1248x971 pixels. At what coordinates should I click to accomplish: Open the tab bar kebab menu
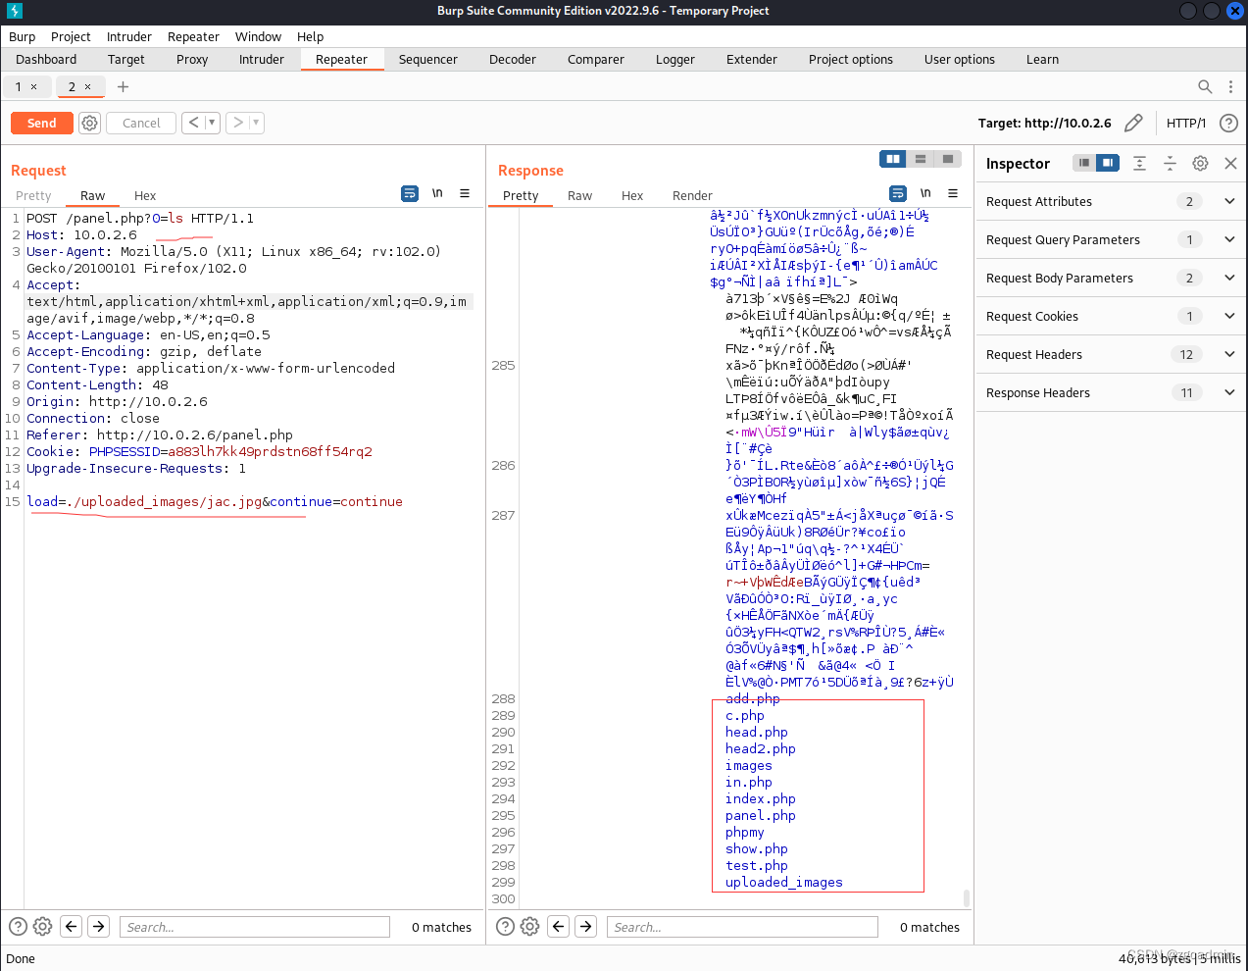(1230, 86)
